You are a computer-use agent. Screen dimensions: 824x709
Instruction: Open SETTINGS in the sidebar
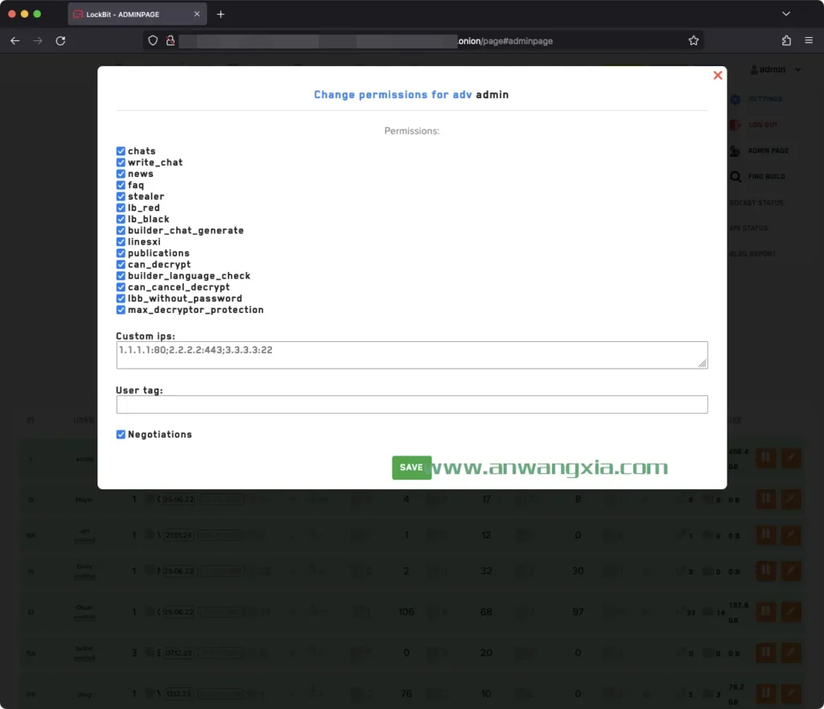(764, 99)
